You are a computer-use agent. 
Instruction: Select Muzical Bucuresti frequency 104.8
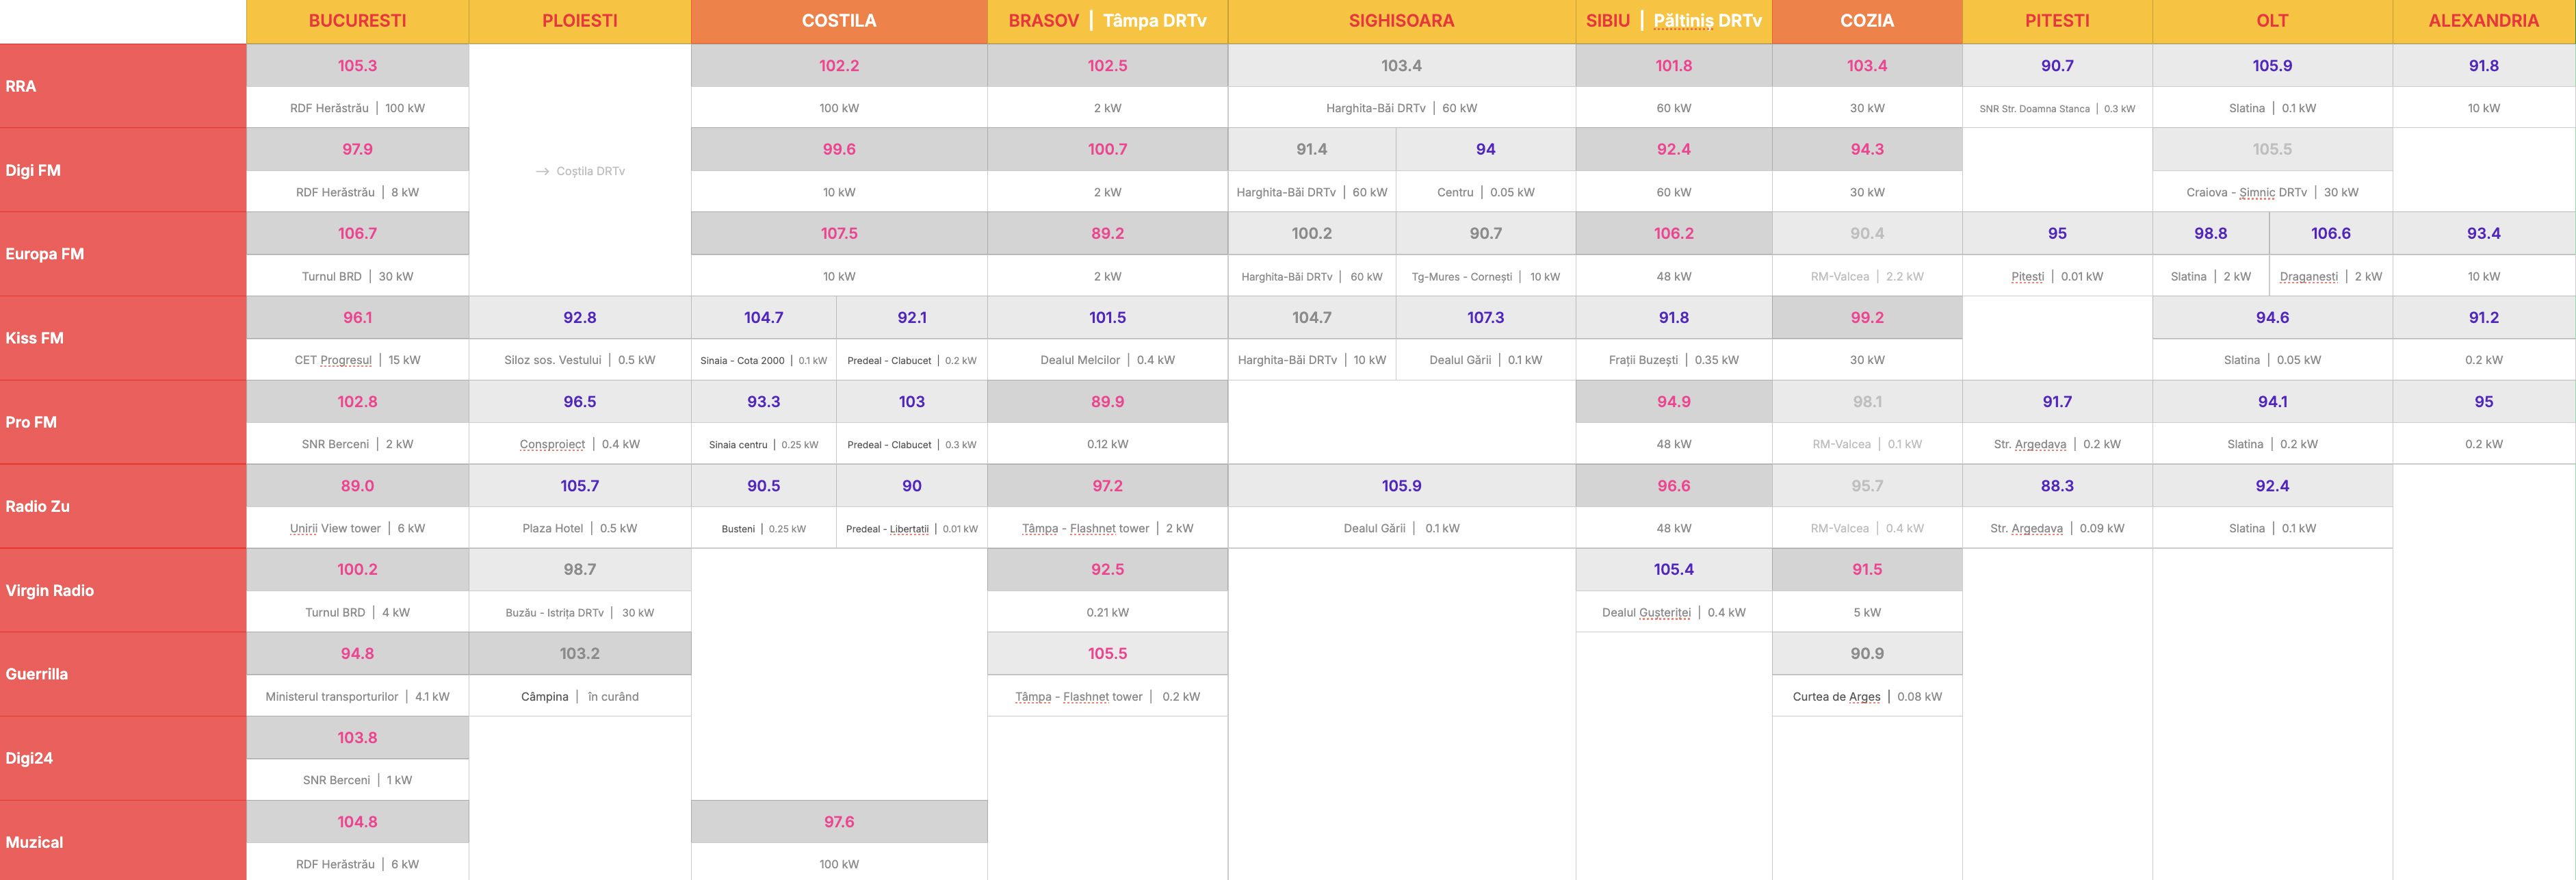[357, 821]
